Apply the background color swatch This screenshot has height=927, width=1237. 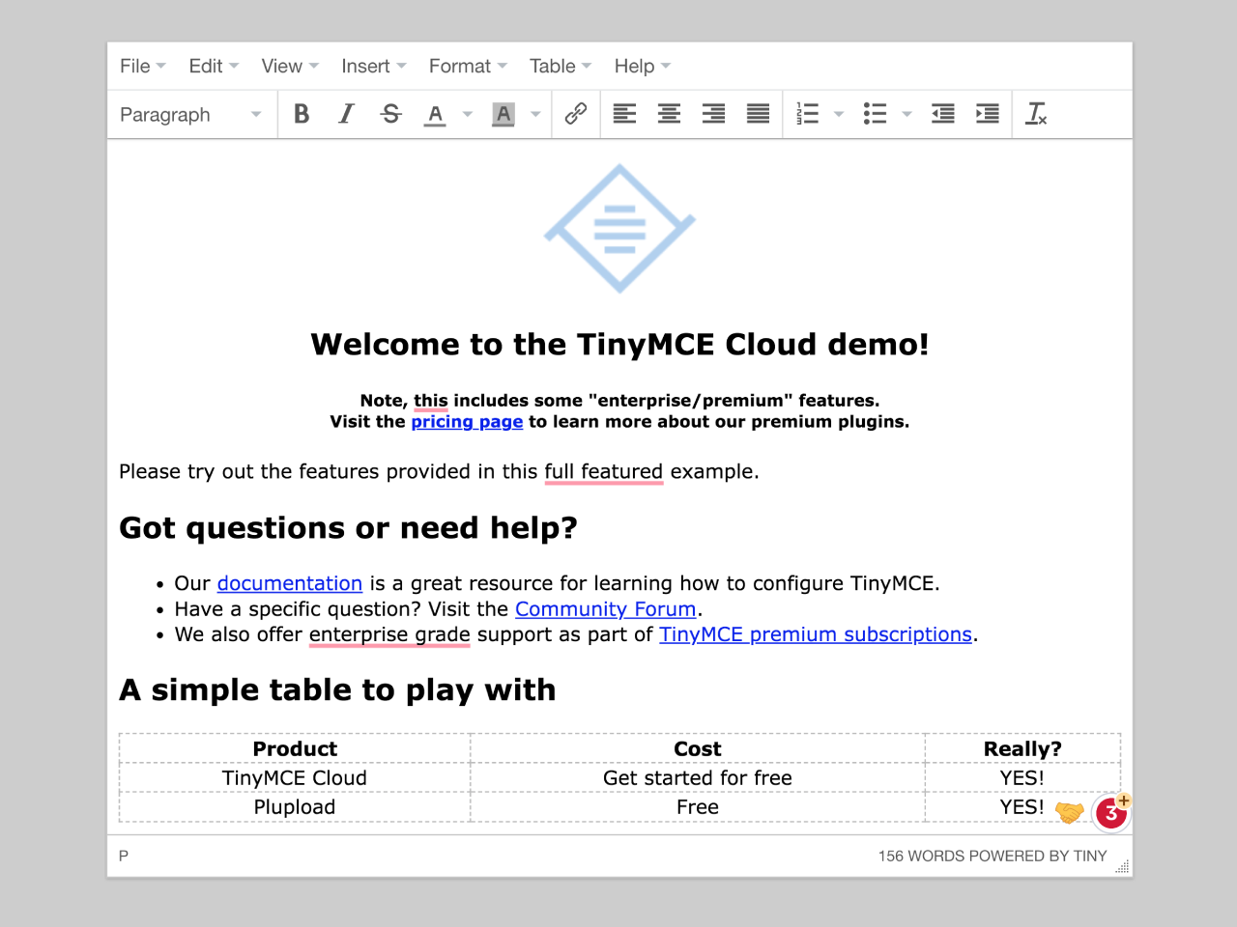tap(503, 114)
